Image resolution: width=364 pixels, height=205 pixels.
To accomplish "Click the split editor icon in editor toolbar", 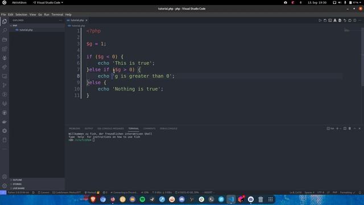I will point(355,20).
